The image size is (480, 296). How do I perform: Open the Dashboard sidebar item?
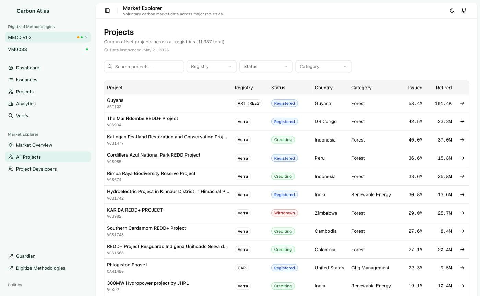click(x=48, y=68)
